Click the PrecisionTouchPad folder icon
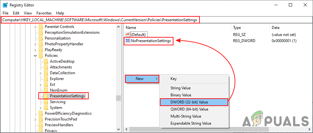 [x=41, y=119]
